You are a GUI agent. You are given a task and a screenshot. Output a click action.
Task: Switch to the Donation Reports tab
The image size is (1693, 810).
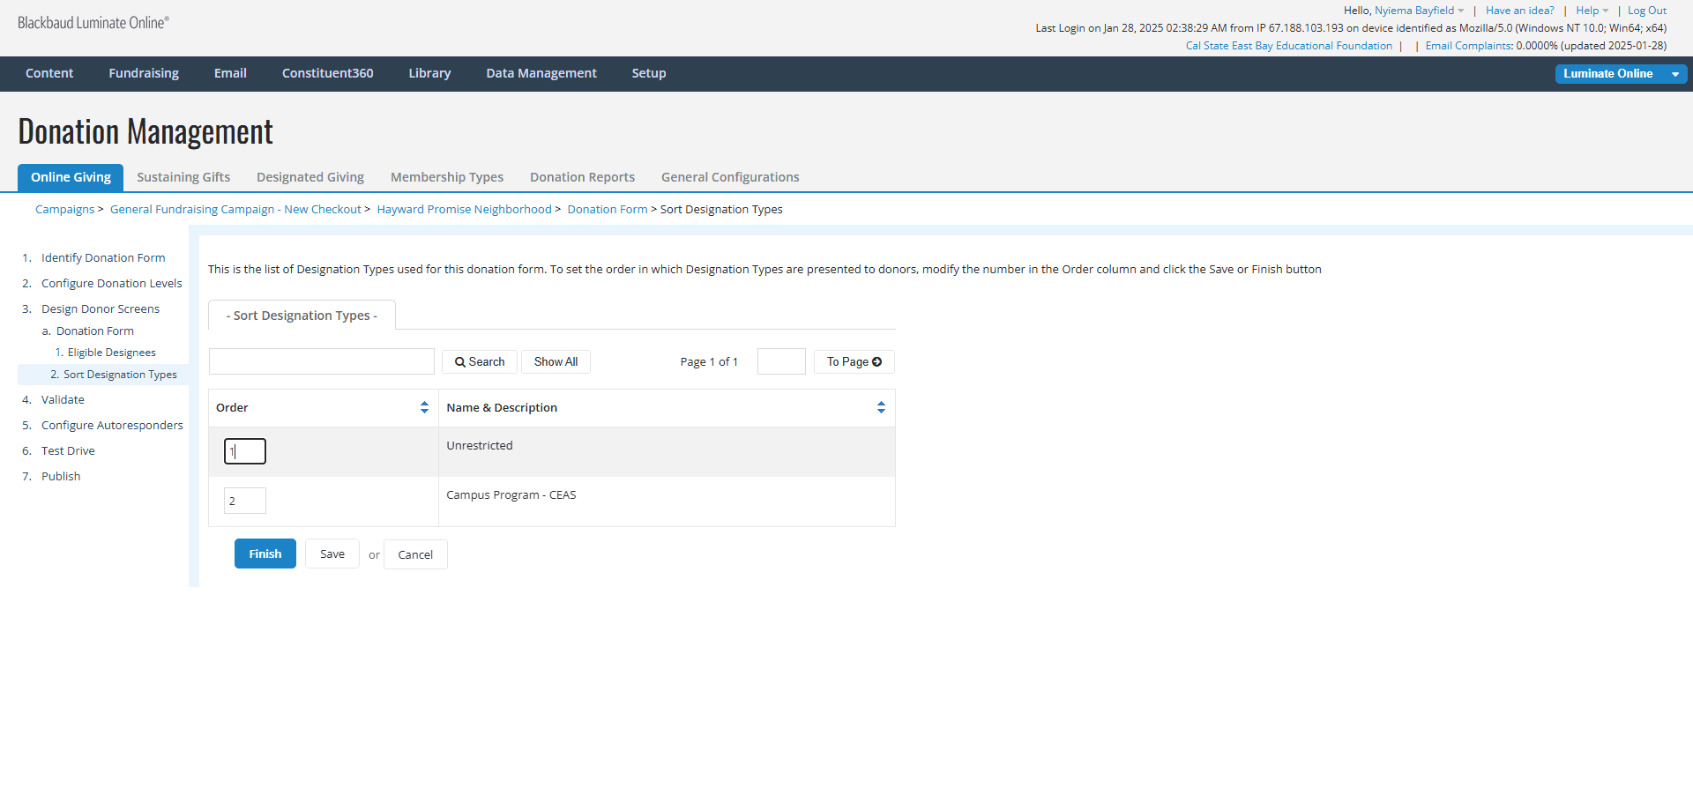coord(582,177)
